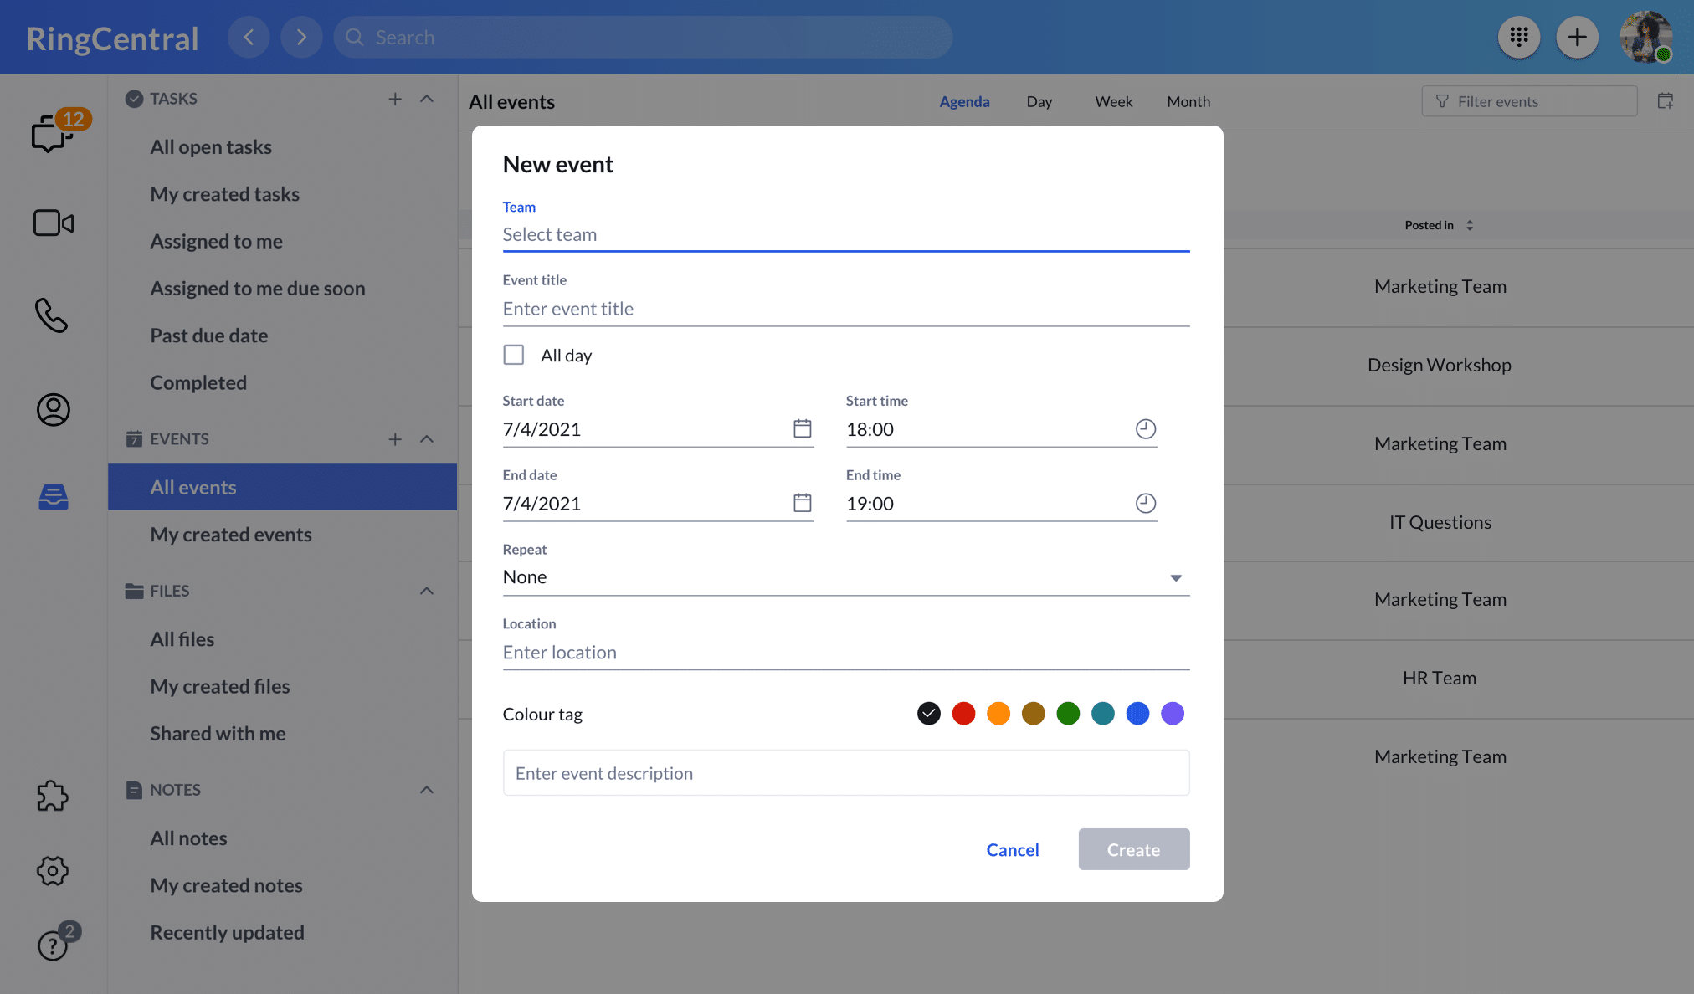The width and height of the screenshot is (1694, 994).
Task: Collapse the Files section chevron
Action: coord(427,591)
